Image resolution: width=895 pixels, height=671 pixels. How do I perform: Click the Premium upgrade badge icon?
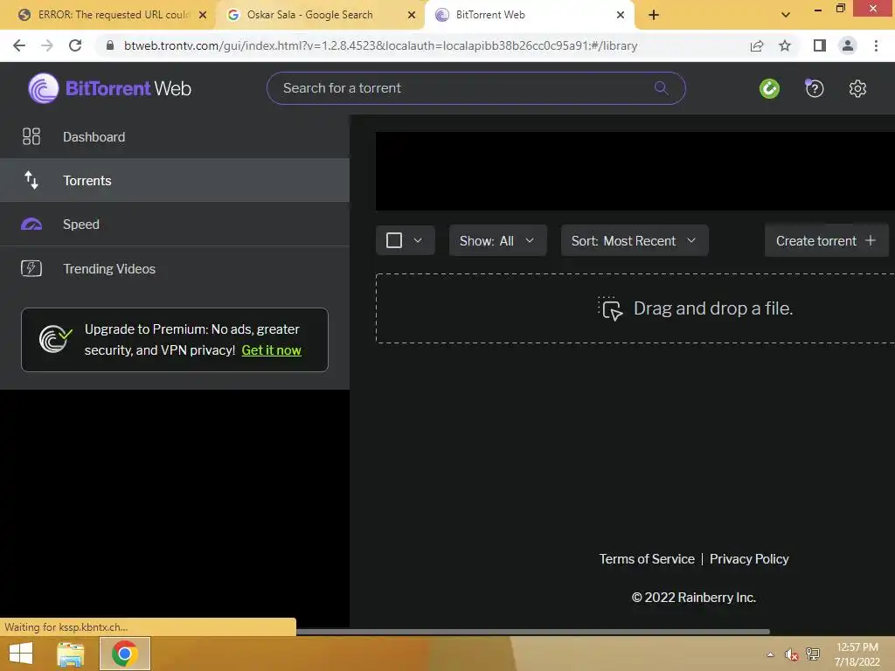[55, 339]
